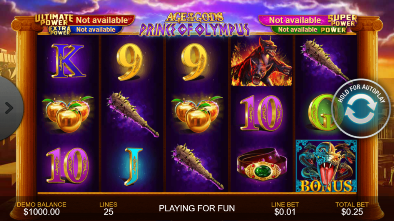The height and width of the screenshot is (221, 394).
Task: Open the Total Bet $0.25 setting
Action: tap(352, 208)
